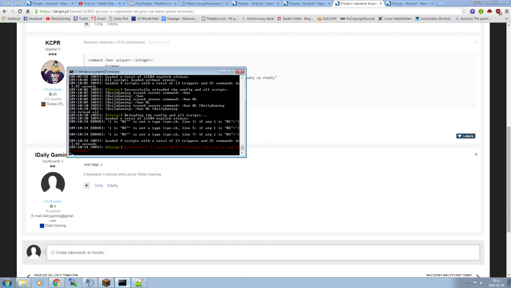Open KCPR's avatar picture
The width and height of the screenshot is (511, 288).
click(x=53, y=72)
